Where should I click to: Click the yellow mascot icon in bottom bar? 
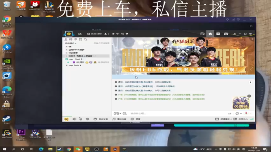pos(66,119)
